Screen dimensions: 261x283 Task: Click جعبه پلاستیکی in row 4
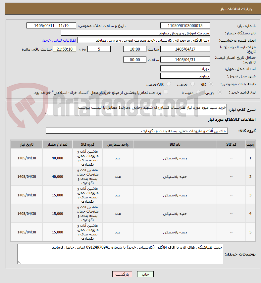tap(175, 214)
